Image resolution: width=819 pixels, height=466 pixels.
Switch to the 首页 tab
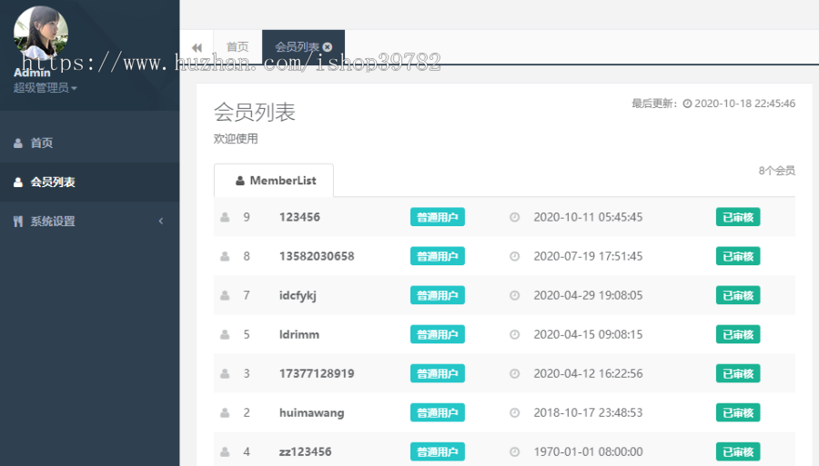click(238, 47)
